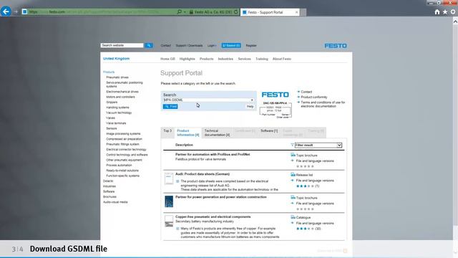
Task: Click the address bar search magnifier
Action: (x=179, y=12)
